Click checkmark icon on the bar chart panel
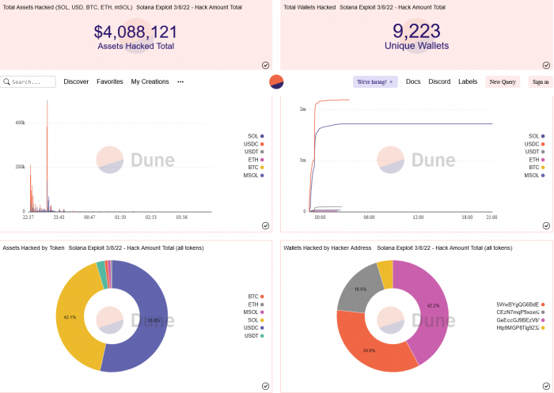Image resolution: width=554 pixels, height=393 pixels. [265, 225]
